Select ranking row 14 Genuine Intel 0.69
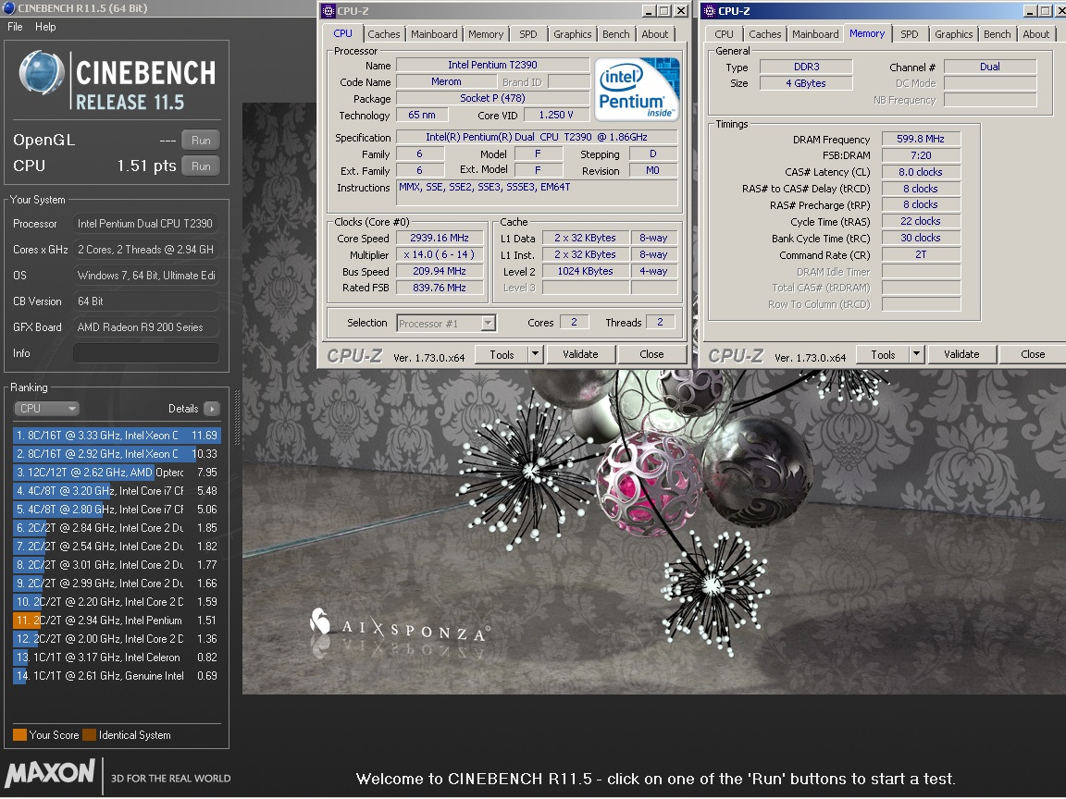Screen dimensions: 1066x799 [117, 676]
